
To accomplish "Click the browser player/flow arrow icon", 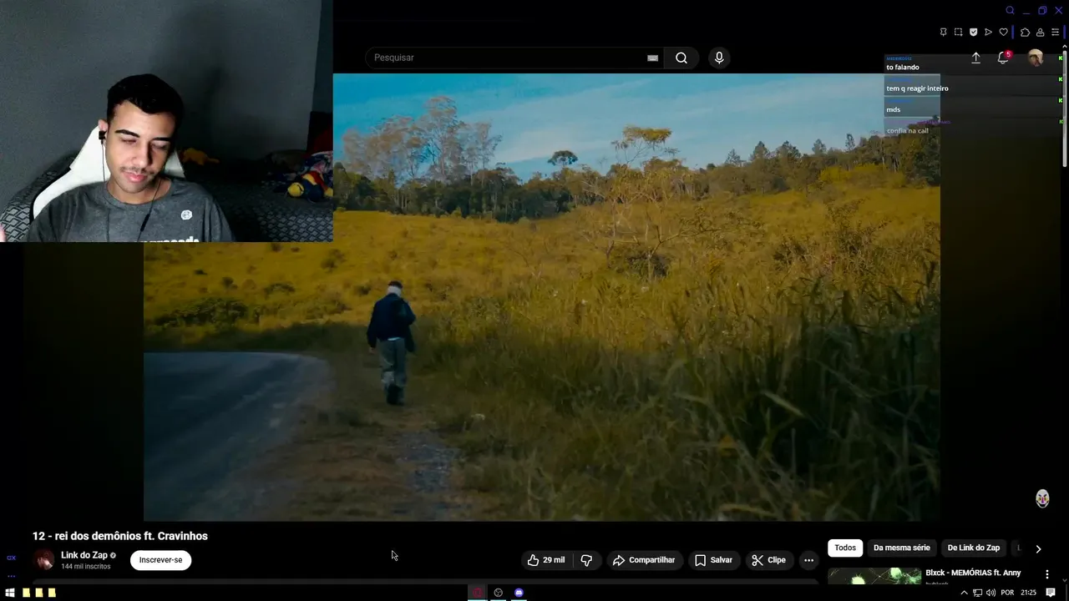I will point(988,33).
